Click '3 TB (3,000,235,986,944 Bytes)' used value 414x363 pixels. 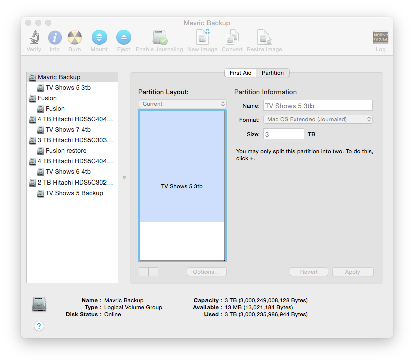pyautogui.click(x=266, y=314)
